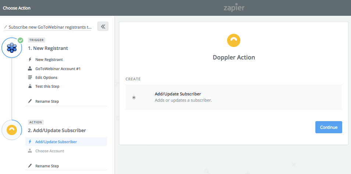
Task: Click Rename Step under the trigger step
Action: [47, 101]
